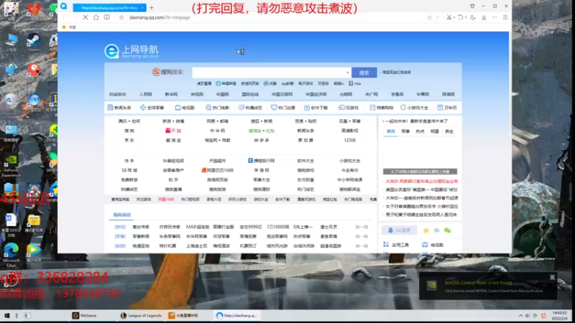Open the three-dots more tools icon
The height and width of the screenshot is (323, 575).
494,17
